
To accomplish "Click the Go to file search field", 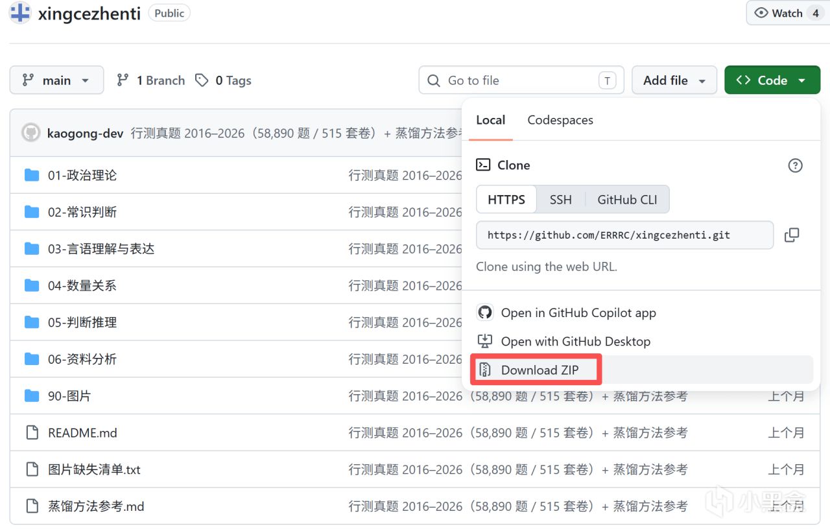I will (x=521, y=80).
